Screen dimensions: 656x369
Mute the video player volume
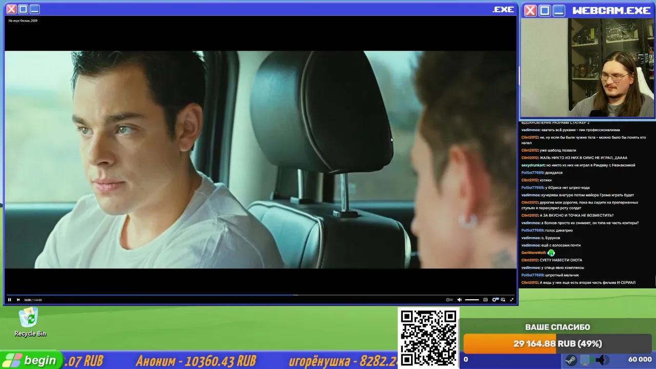tap(459, 300)
